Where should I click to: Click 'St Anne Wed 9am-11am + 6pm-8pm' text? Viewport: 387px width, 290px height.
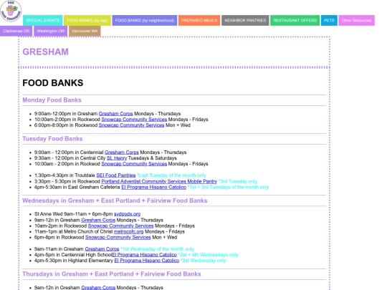pyautogui.click(x=73, y=214)
